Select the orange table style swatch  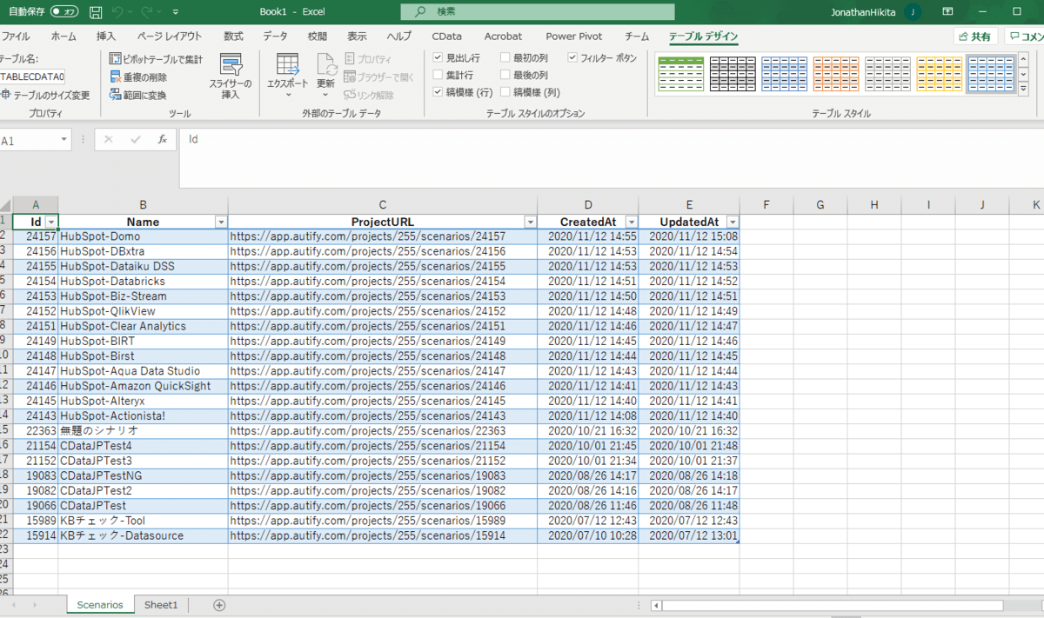pyautogui.click(x=834, y=74)
